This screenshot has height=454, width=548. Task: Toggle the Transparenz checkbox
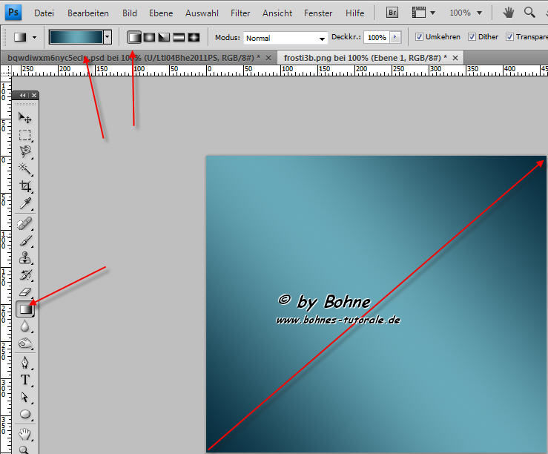(511, 37)
